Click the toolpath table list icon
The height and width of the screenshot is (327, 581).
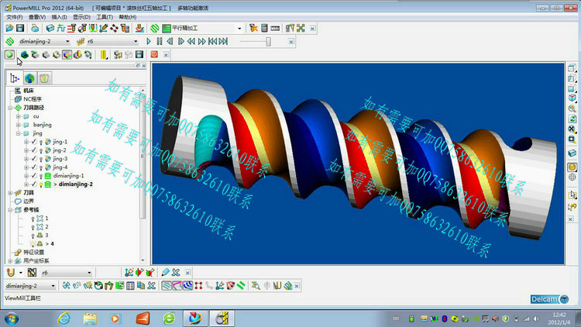coord(130,286)
